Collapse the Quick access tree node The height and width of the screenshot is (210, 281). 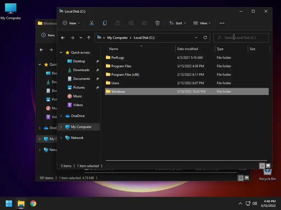pos(61,52)
